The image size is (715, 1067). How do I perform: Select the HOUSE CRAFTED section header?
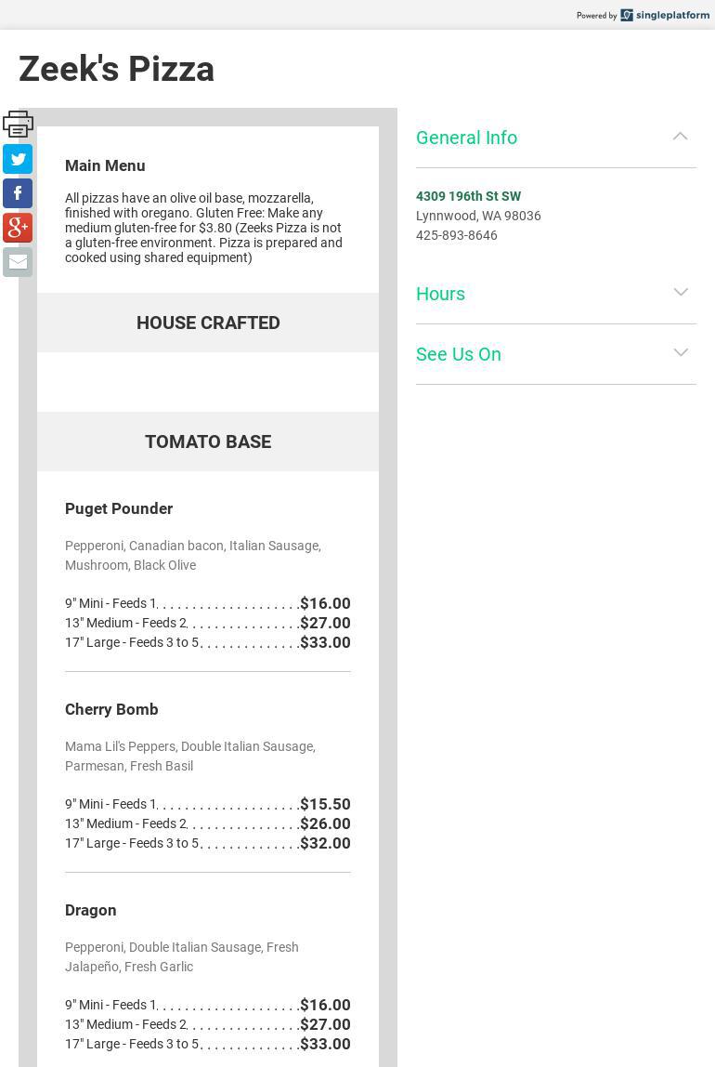[208, 323]
